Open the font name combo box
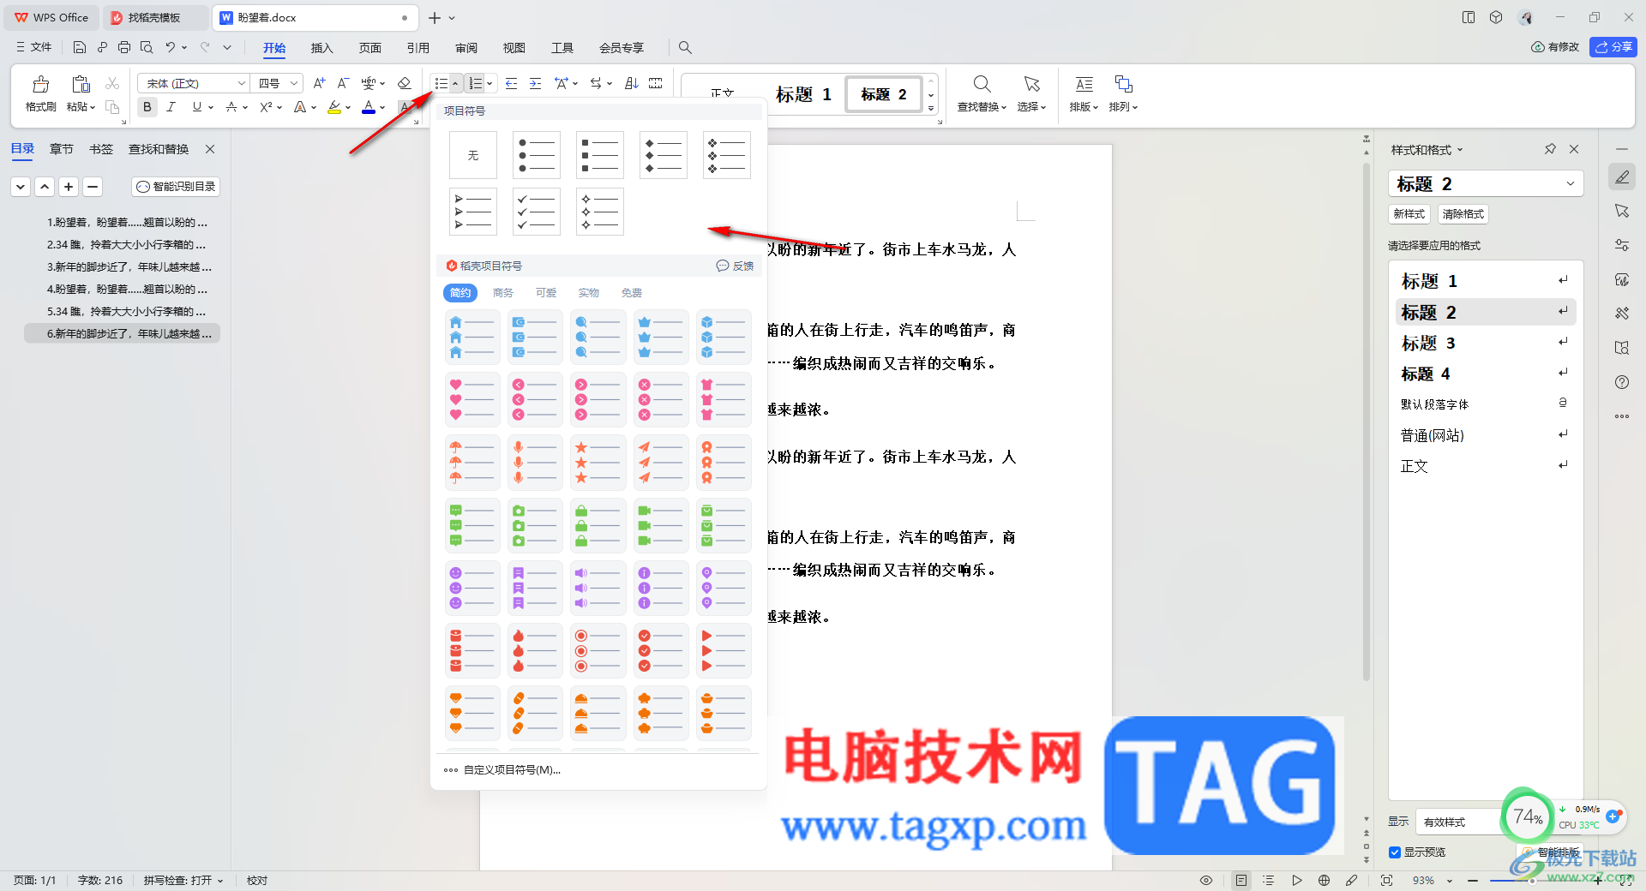This screenshot has height=891, width=1646. (193, 83)
